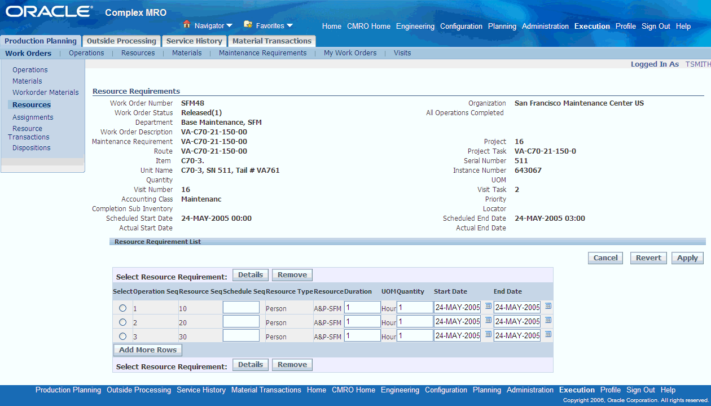Click Sign Out in header
The width and height of the screenshot is (711, 406).
[x=656, y=27]
